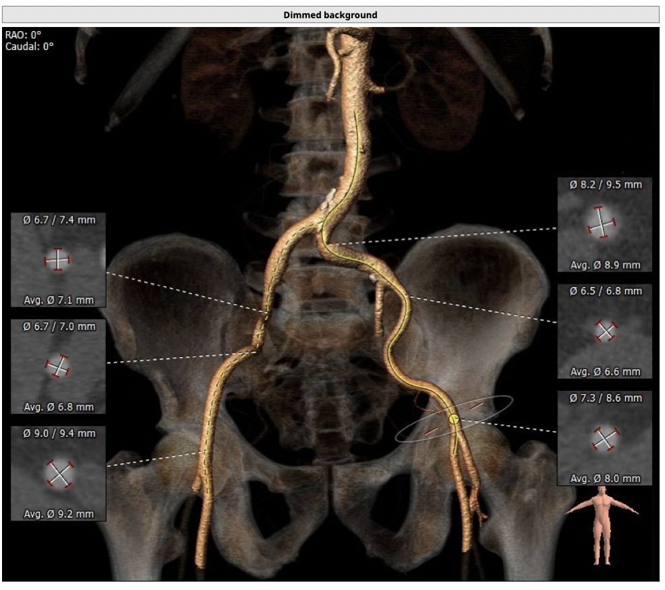Select the yellow marker on the centerline
Viewport: 665px width, 590px height.
click(x=454, y=419)
